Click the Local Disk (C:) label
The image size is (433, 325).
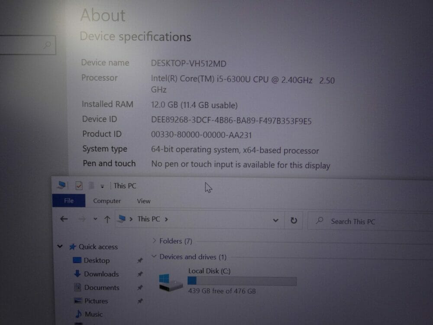209,271
